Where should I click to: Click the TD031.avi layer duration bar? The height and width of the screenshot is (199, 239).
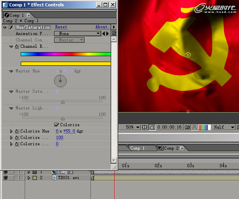(x=167, y=178)
